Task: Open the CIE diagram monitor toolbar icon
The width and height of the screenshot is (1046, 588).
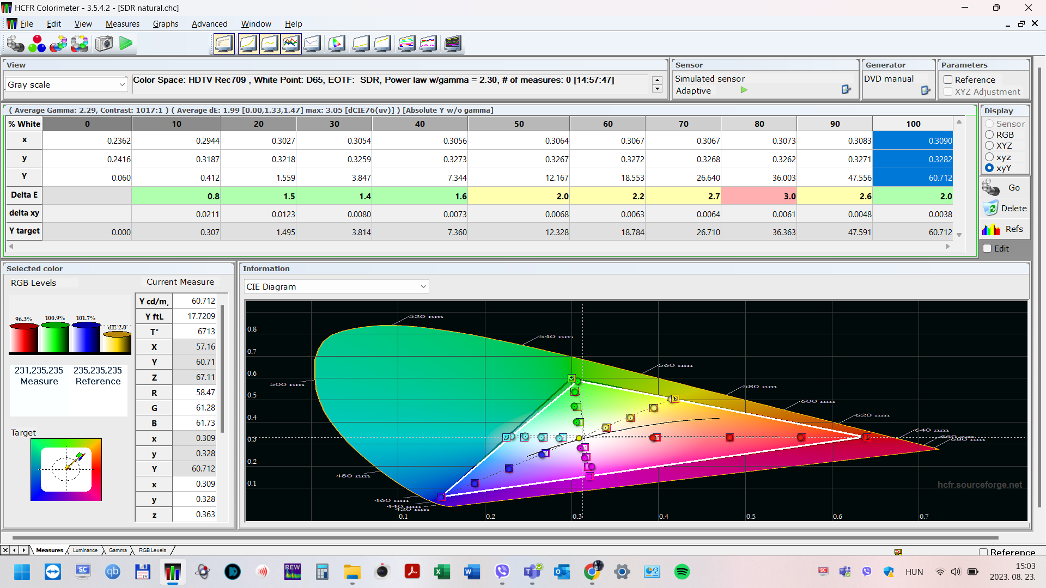Action: (x=337, y=44)
